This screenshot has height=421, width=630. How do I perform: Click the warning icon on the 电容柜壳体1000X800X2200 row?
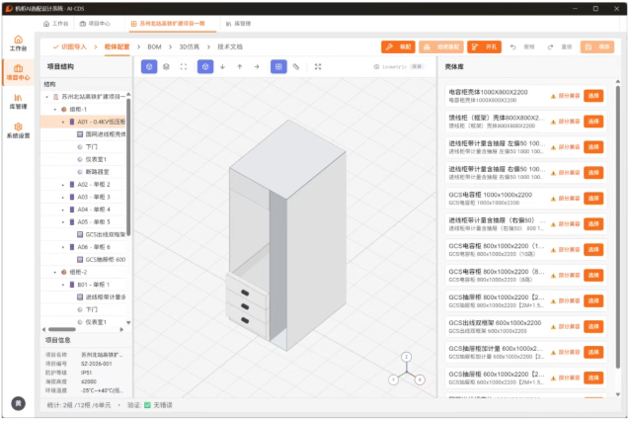[553, 96]
